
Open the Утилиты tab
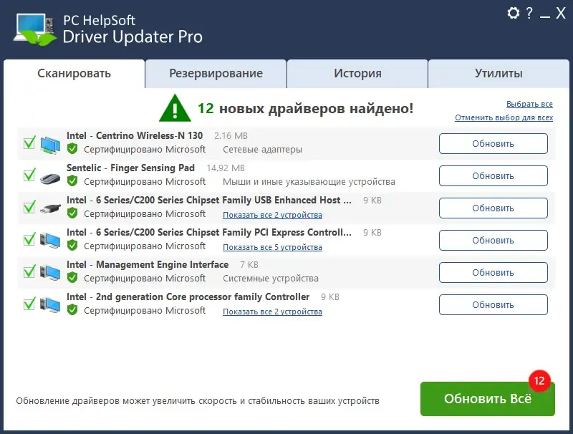click(x=499, y=73)
